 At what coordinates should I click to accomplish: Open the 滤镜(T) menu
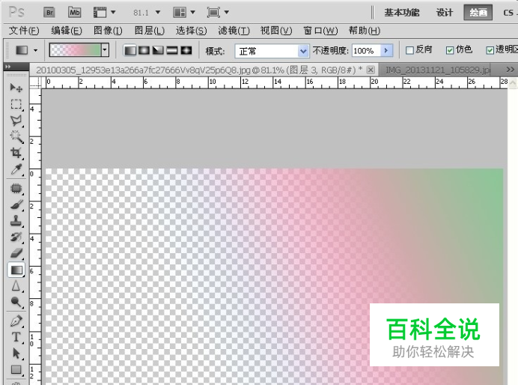234,31
